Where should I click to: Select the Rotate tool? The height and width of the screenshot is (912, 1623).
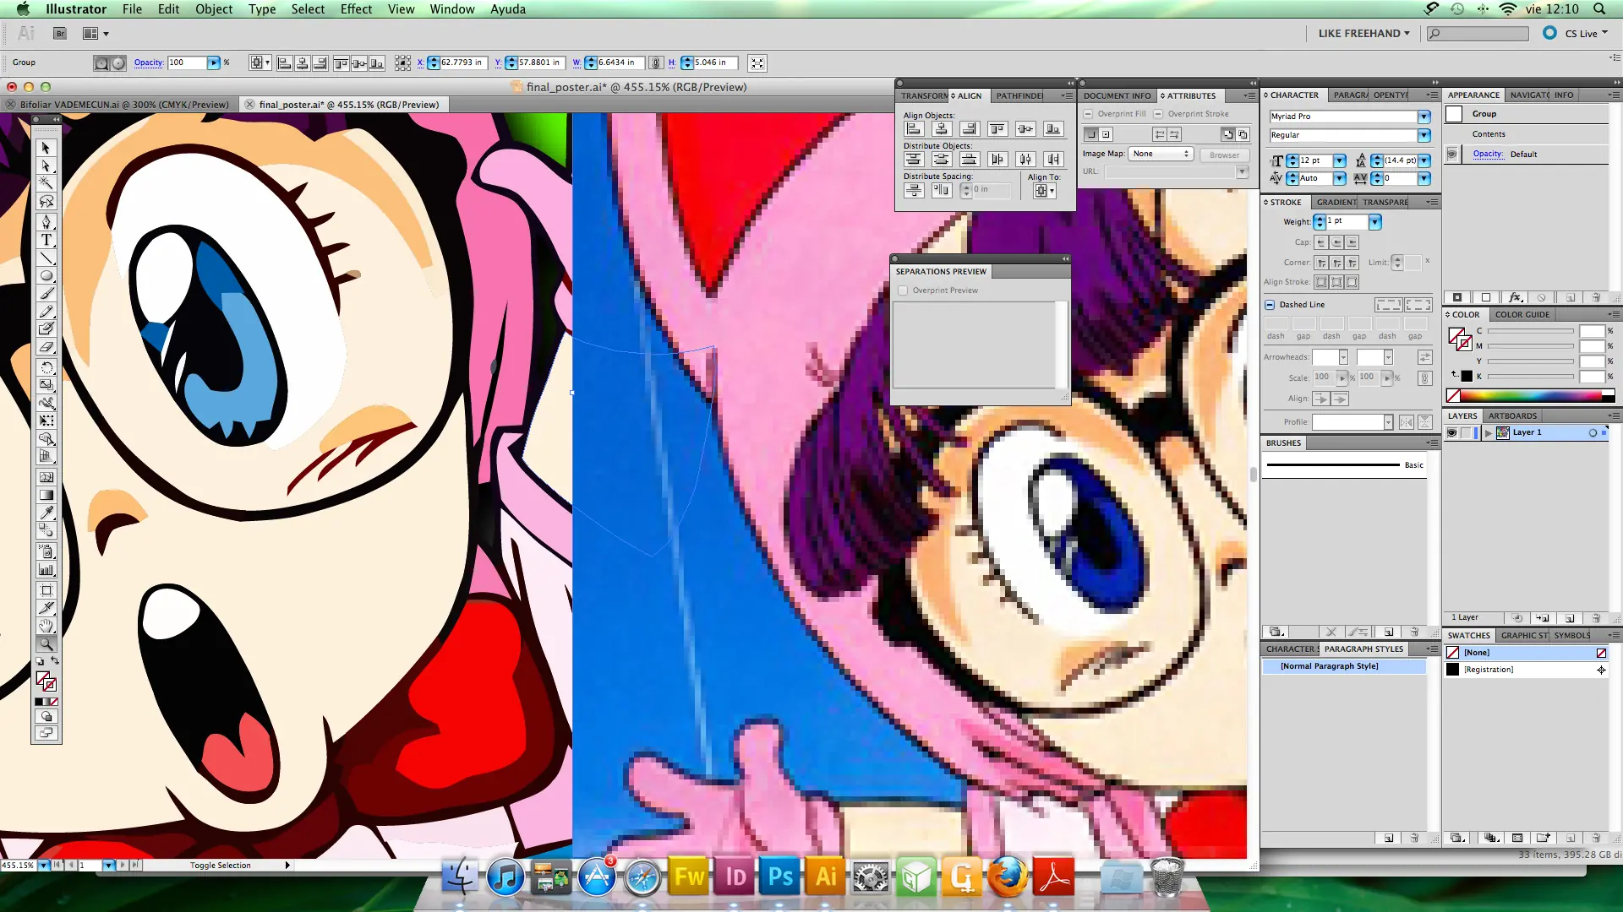[x=46, y=367]
